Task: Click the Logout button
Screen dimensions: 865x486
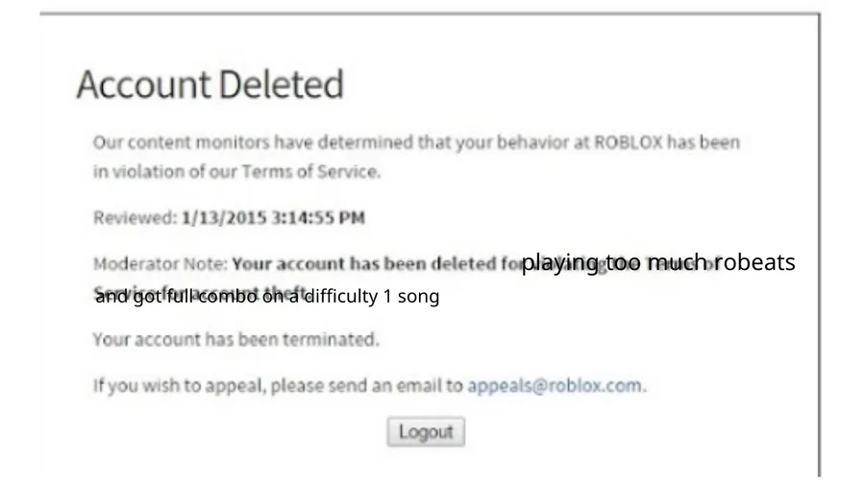Action: pyautogui.click(x=426, y=431)
